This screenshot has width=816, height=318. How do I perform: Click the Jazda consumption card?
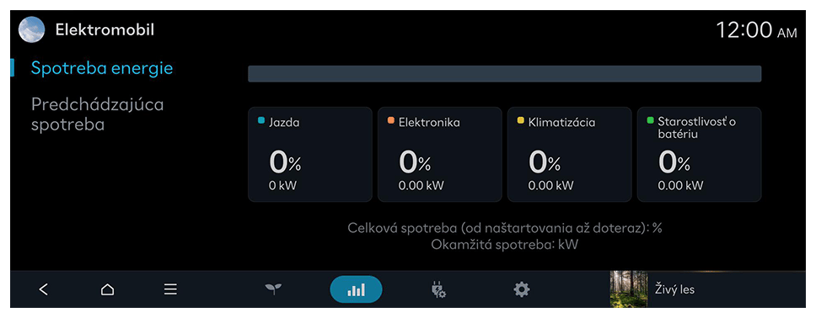coord(309,154)
